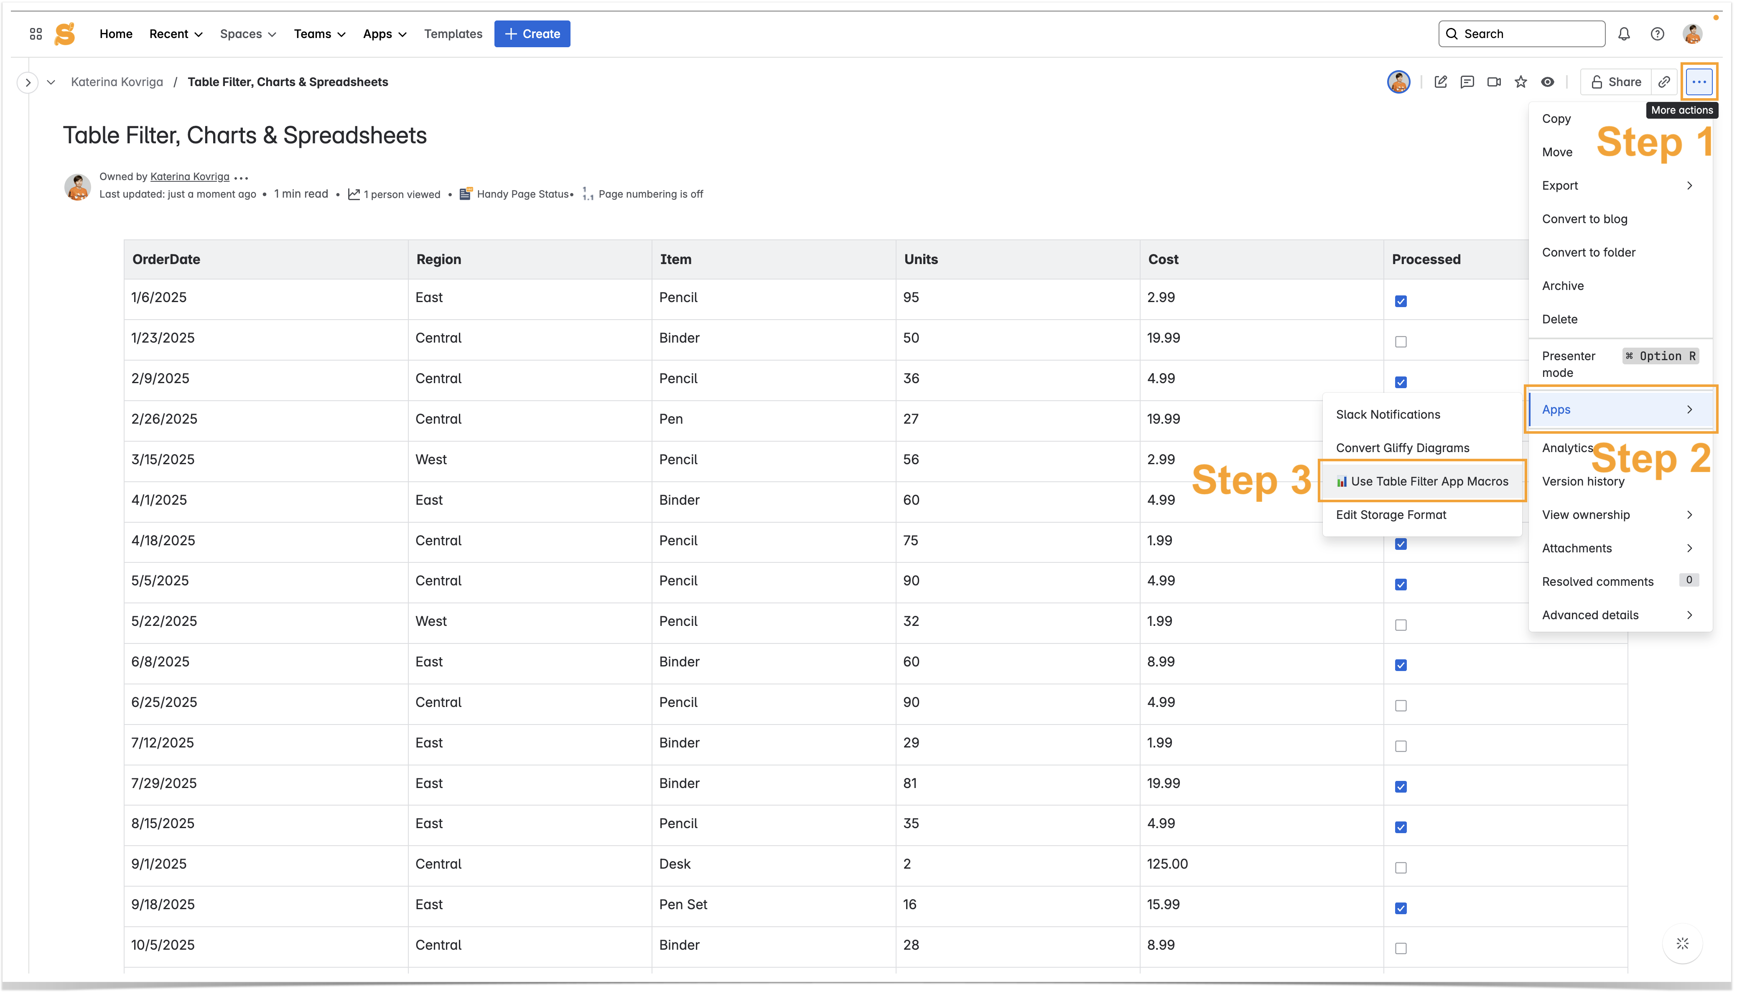The width and height of the screenshot is (1737, 994).
Task: Open the help question mark icon
Action: [x=1657, y=33]
